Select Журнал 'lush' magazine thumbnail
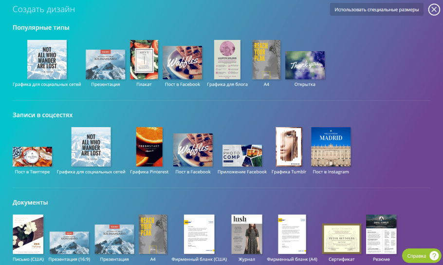Screen dimensions: 443x265 click(x=246, y=234)
